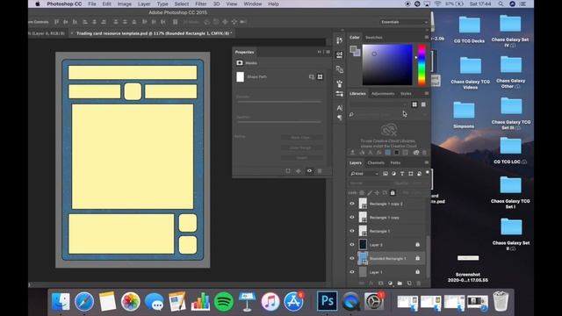562x316 pixels.
Task: Click vector mask icon beside Shape Path
Action: click(320, 76)
